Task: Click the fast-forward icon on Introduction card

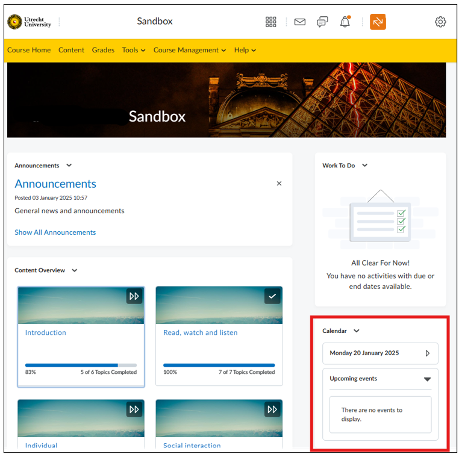Action: [x=134, y=296]
